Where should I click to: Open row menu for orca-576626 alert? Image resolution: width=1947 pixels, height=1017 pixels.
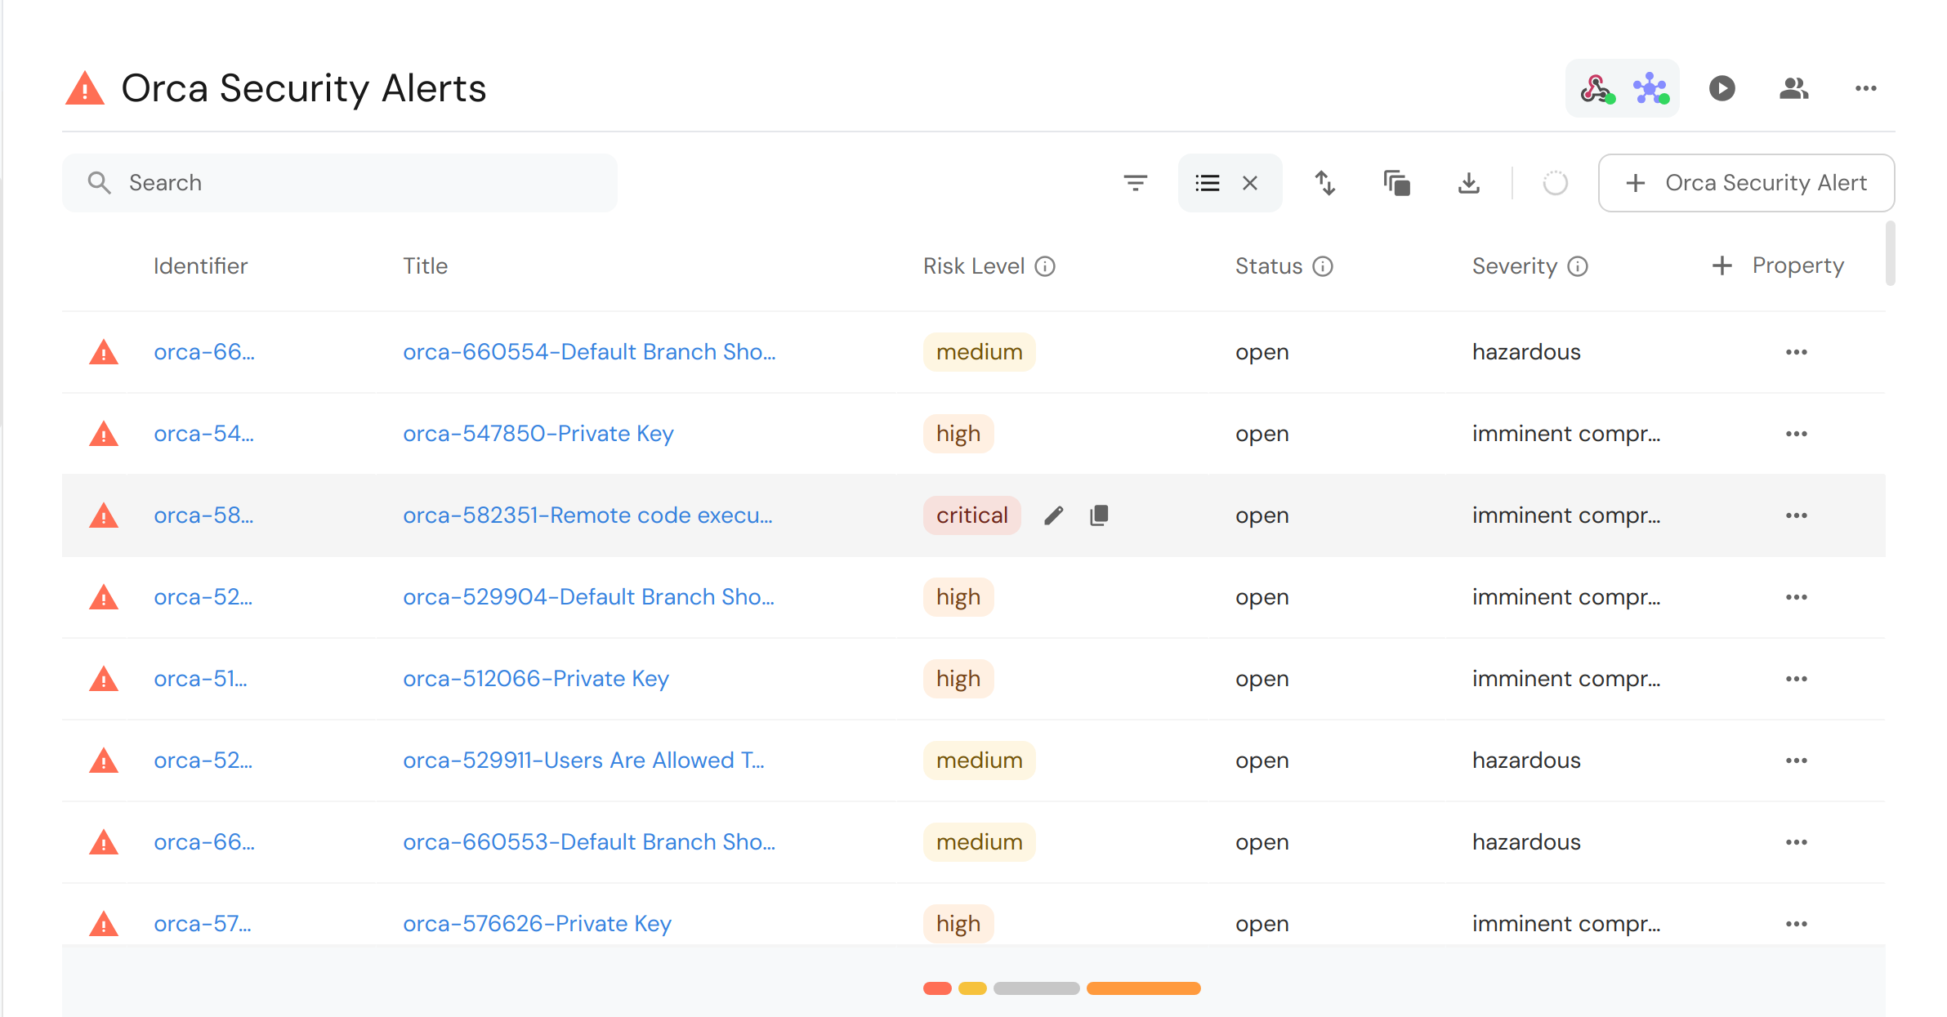tap(1796, 924)
